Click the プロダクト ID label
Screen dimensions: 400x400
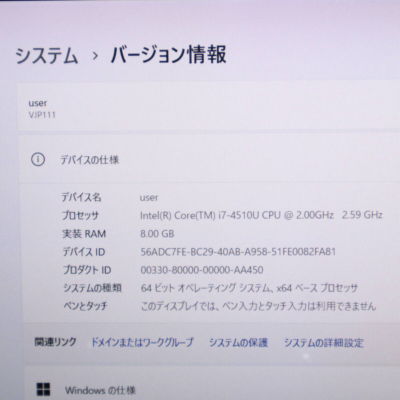(87, 270)
